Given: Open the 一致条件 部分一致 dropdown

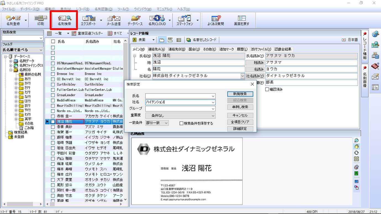Looking at the screenshot, I should (x=157, y=123).
